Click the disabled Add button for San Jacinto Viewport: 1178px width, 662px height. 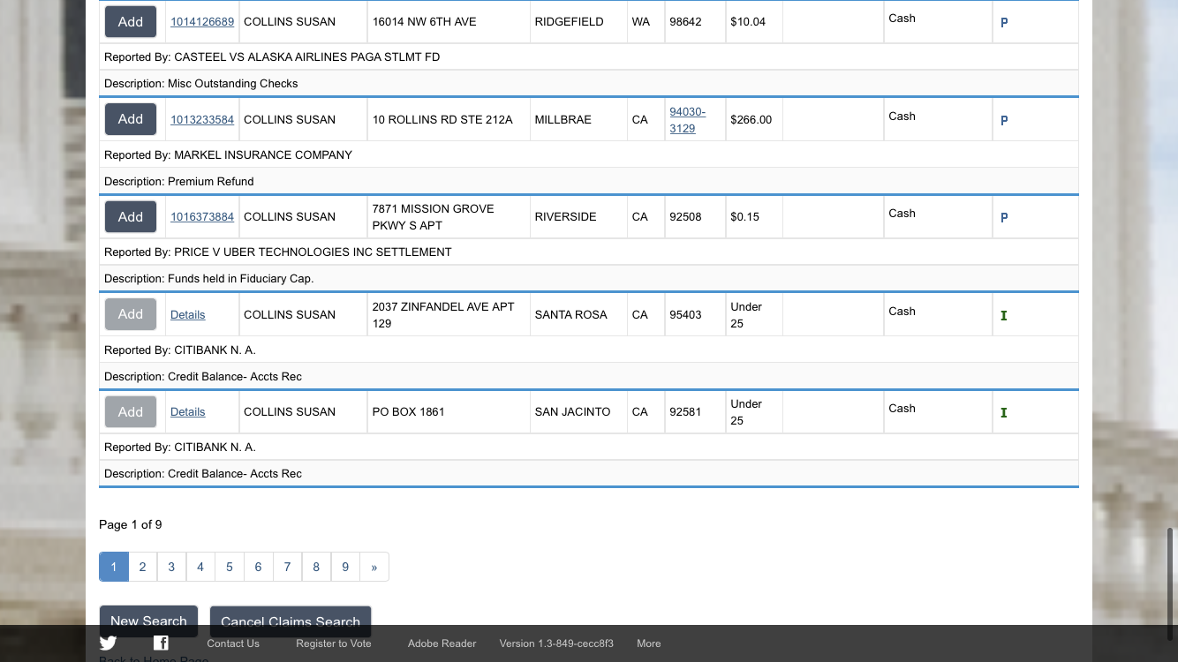131,411
